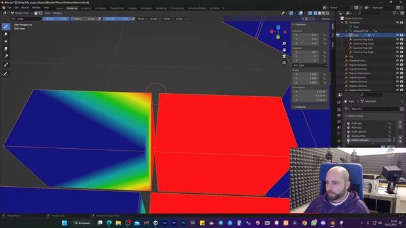Hide Dummy Prop Head in the outliner
This screenshot has width=406, height=228.
point(397,44)
